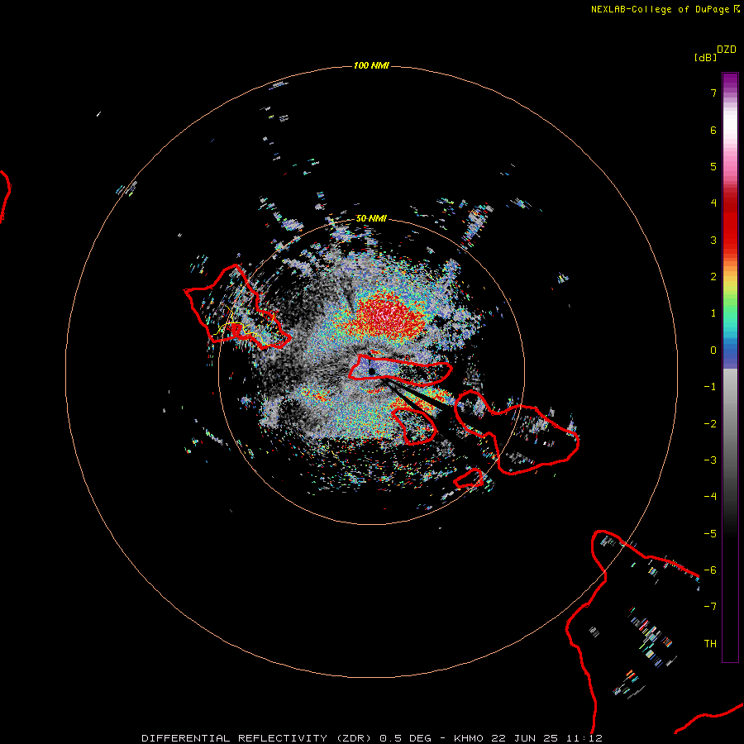Viewport: 744px width, 744px height.
Task: Click the -4 value on color scale
Action: click(x=710, y=497)
